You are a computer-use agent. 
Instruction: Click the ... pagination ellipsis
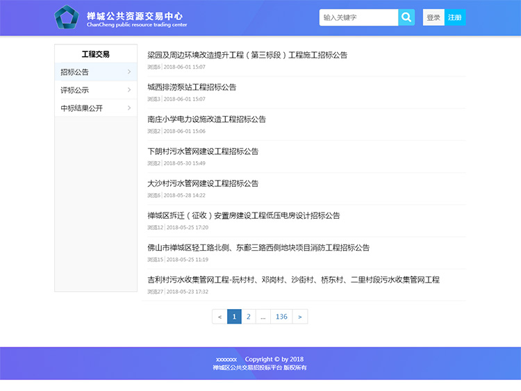(x=263, y=317)
